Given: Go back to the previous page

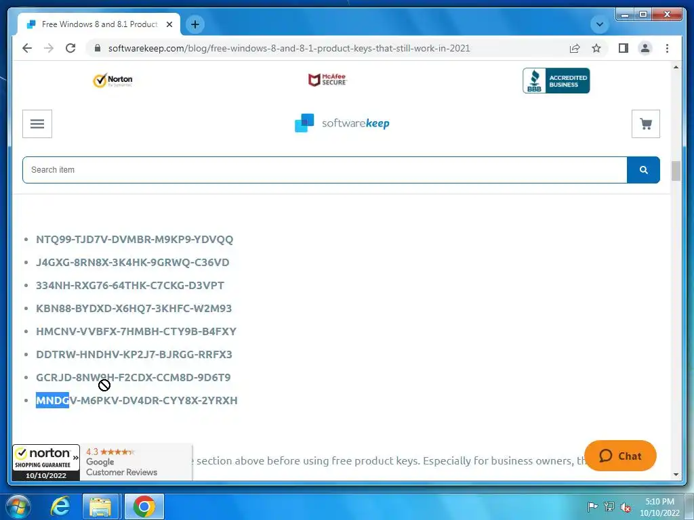Looking at the screenshot, I should pos(27,48).
